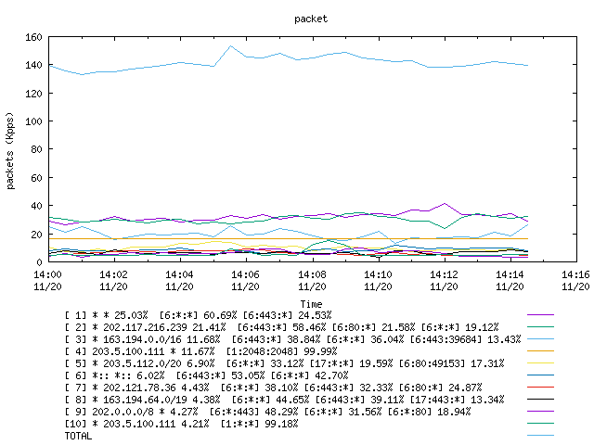Viewport: 594px width, 445px height.
Task: Click the y-axis tick value 40
Action: point(36,206)
